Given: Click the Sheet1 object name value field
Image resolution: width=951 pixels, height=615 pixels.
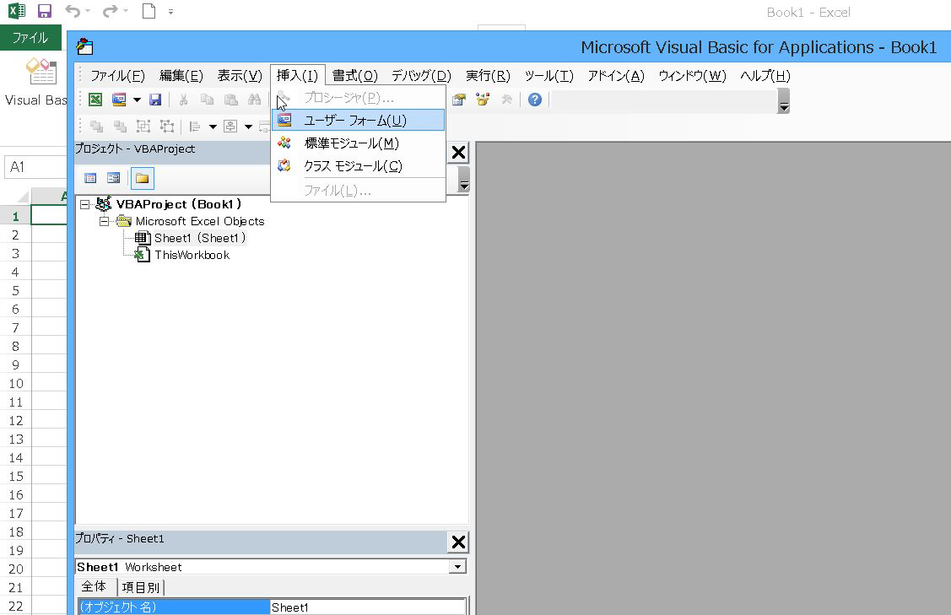Looking at the screenshot, I should coord(368,607).
